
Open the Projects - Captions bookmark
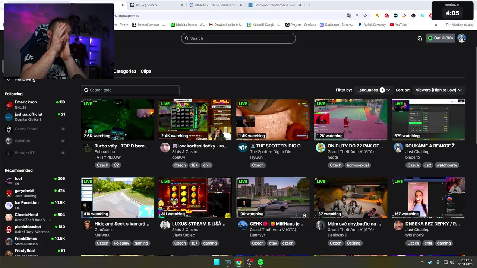click(300, 25)
